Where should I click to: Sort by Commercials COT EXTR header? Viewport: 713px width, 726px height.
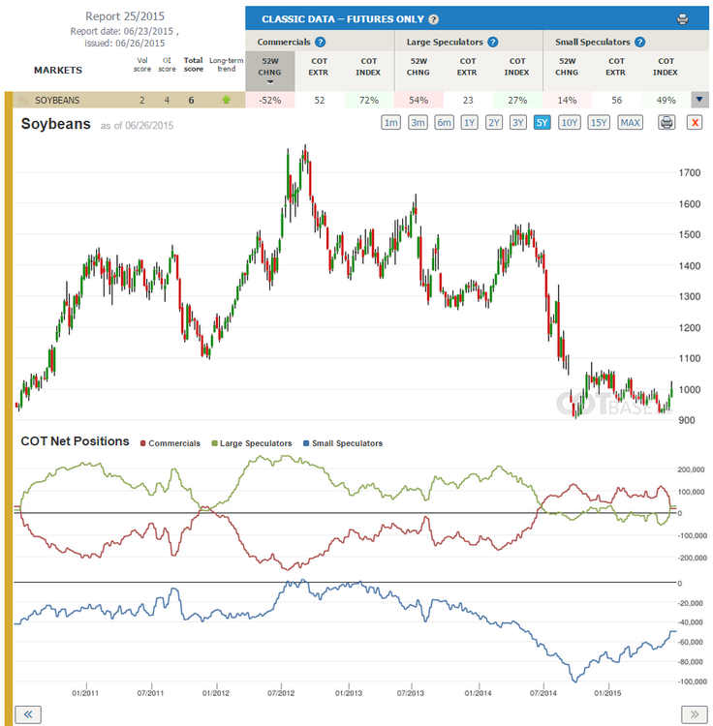pyautogui.click(x=319, y=67)
